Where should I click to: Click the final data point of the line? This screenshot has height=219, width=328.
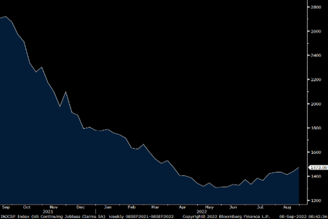click(x=299, y=167)
